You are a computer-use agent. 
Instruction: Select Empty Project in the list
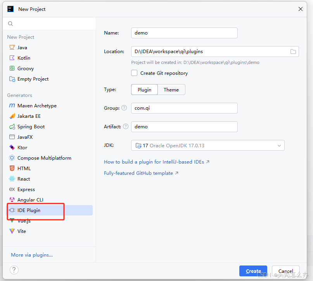click(x=50, y=79)
